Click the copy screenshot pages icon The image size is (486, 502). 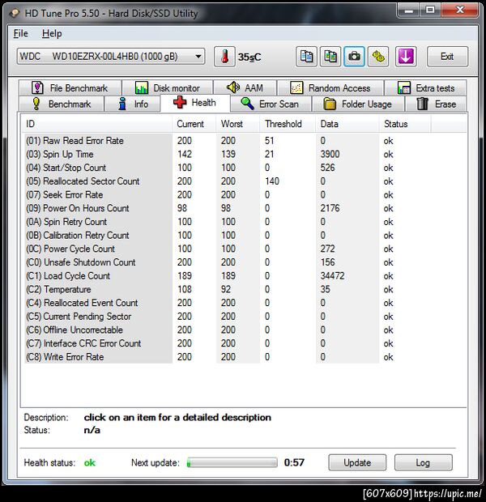[x=330, y=57]
